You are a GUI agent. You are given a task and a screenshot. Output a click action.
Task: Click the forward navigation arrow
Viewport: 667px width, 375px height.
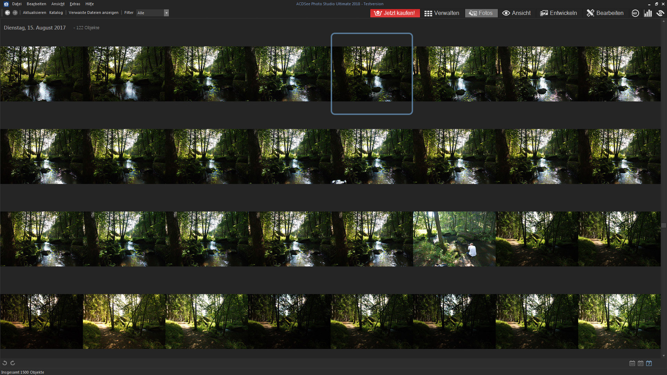15,13
